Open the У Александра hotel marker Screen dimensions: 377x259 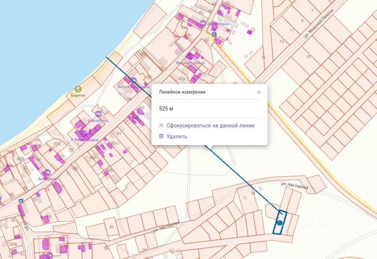coord(84,133)
